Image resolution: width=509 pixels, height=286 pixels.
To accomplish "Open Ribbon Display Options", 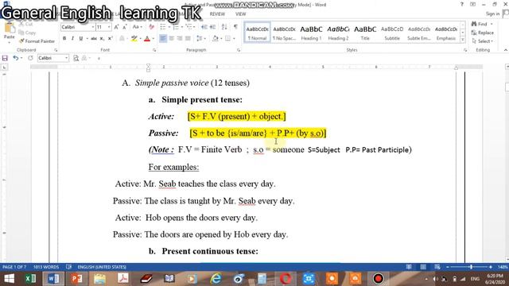I will (472, 5).
